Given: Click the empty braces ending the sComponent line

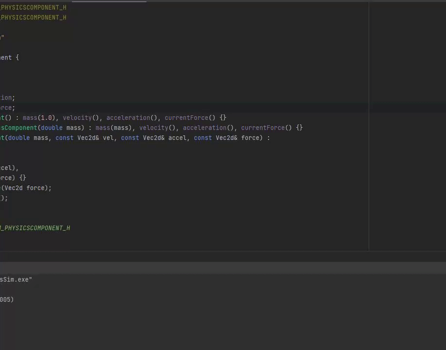Looking at the screenshot, I should click(299, 128).
